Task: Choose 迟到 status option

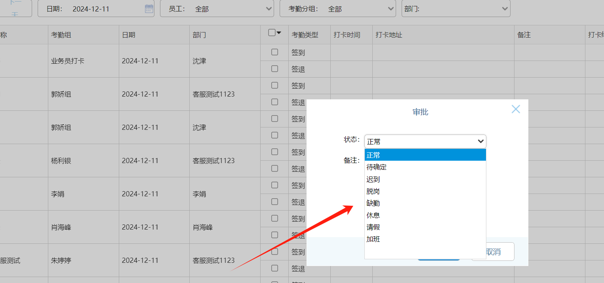Action: 373,179
